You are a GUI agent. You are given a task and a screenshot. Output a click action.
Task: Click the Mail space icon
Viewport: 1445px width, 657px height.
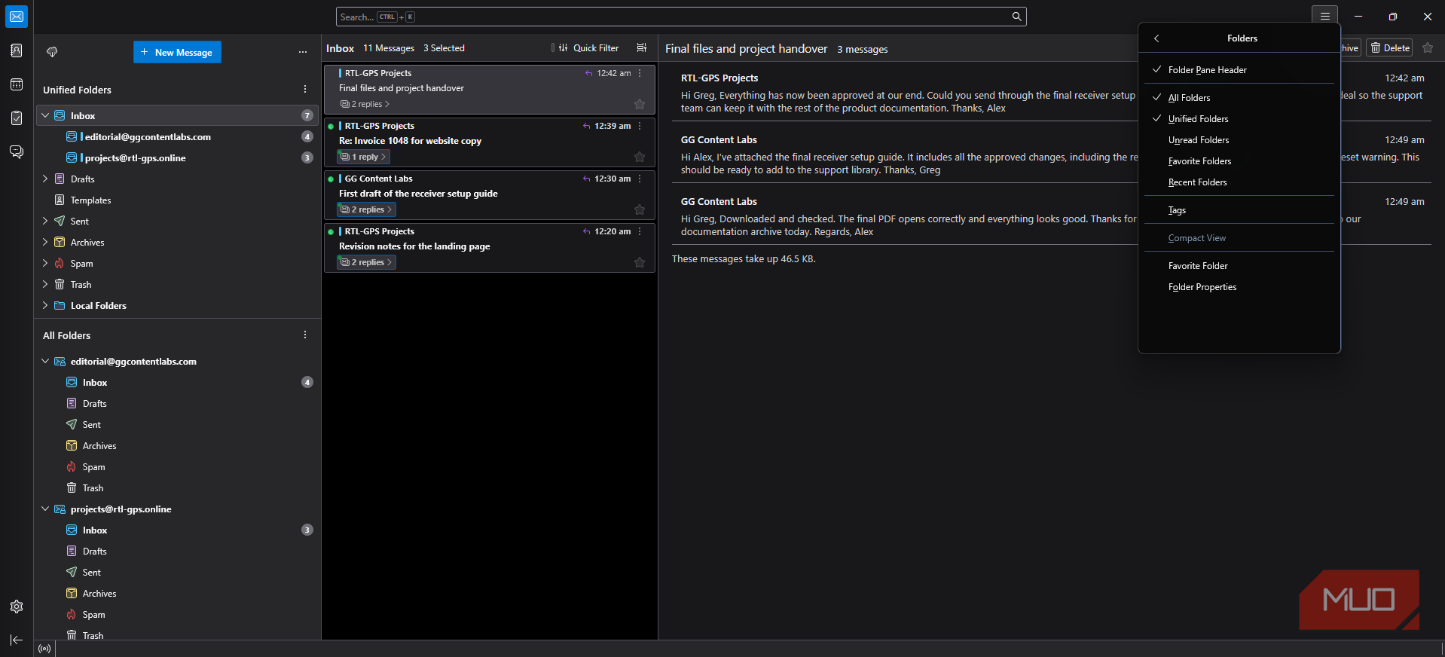point(17,17)
